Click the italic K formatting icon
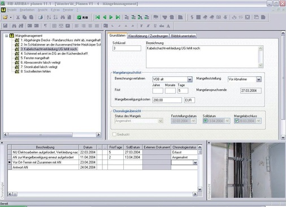This screenshot has width=286, height=207. pyautogui.click(x=148, y=26)
